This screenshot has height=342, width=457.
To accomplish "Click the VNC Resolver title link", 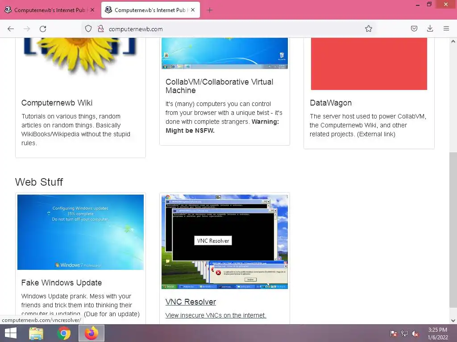I will (x=191, y=302).
